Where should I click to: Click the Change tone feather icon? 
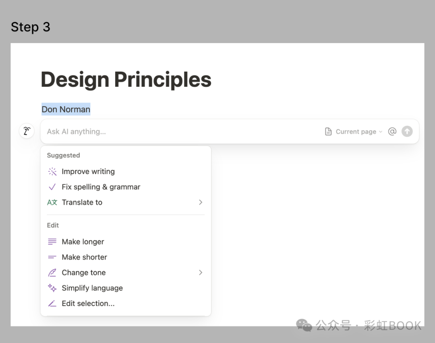[52, 273]
